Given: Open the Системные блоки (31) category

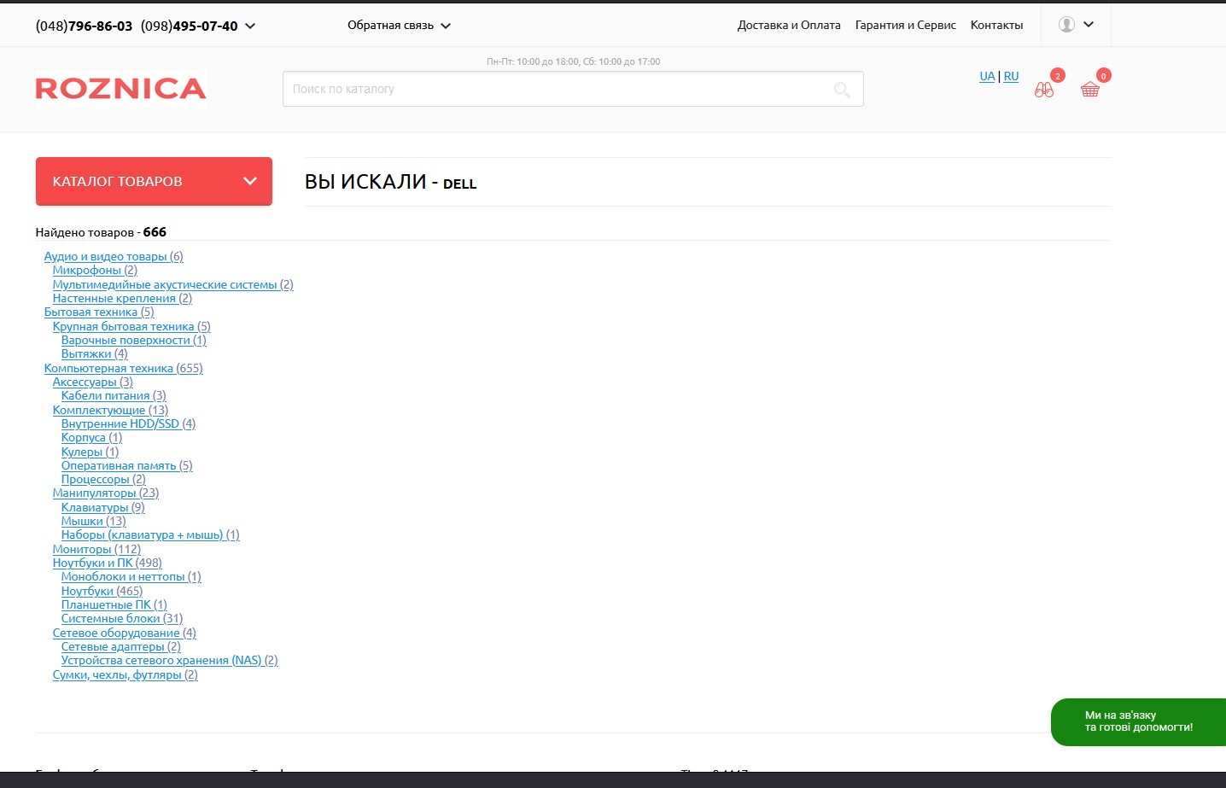Looking at the screenshot, I should pos(121,618).
